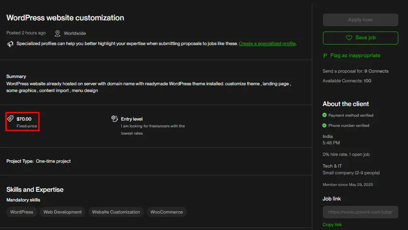Image resolution: width=408 pixels, height=230 pixels.
Task: Click Flag as inappropriate link
Action: pyautogui.click(x=355, y=56)
